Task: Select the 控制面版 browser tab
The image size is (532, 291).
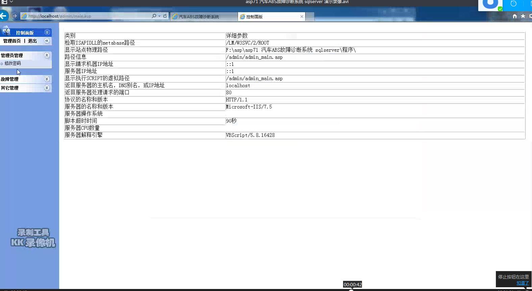Action: coord(271,17)
